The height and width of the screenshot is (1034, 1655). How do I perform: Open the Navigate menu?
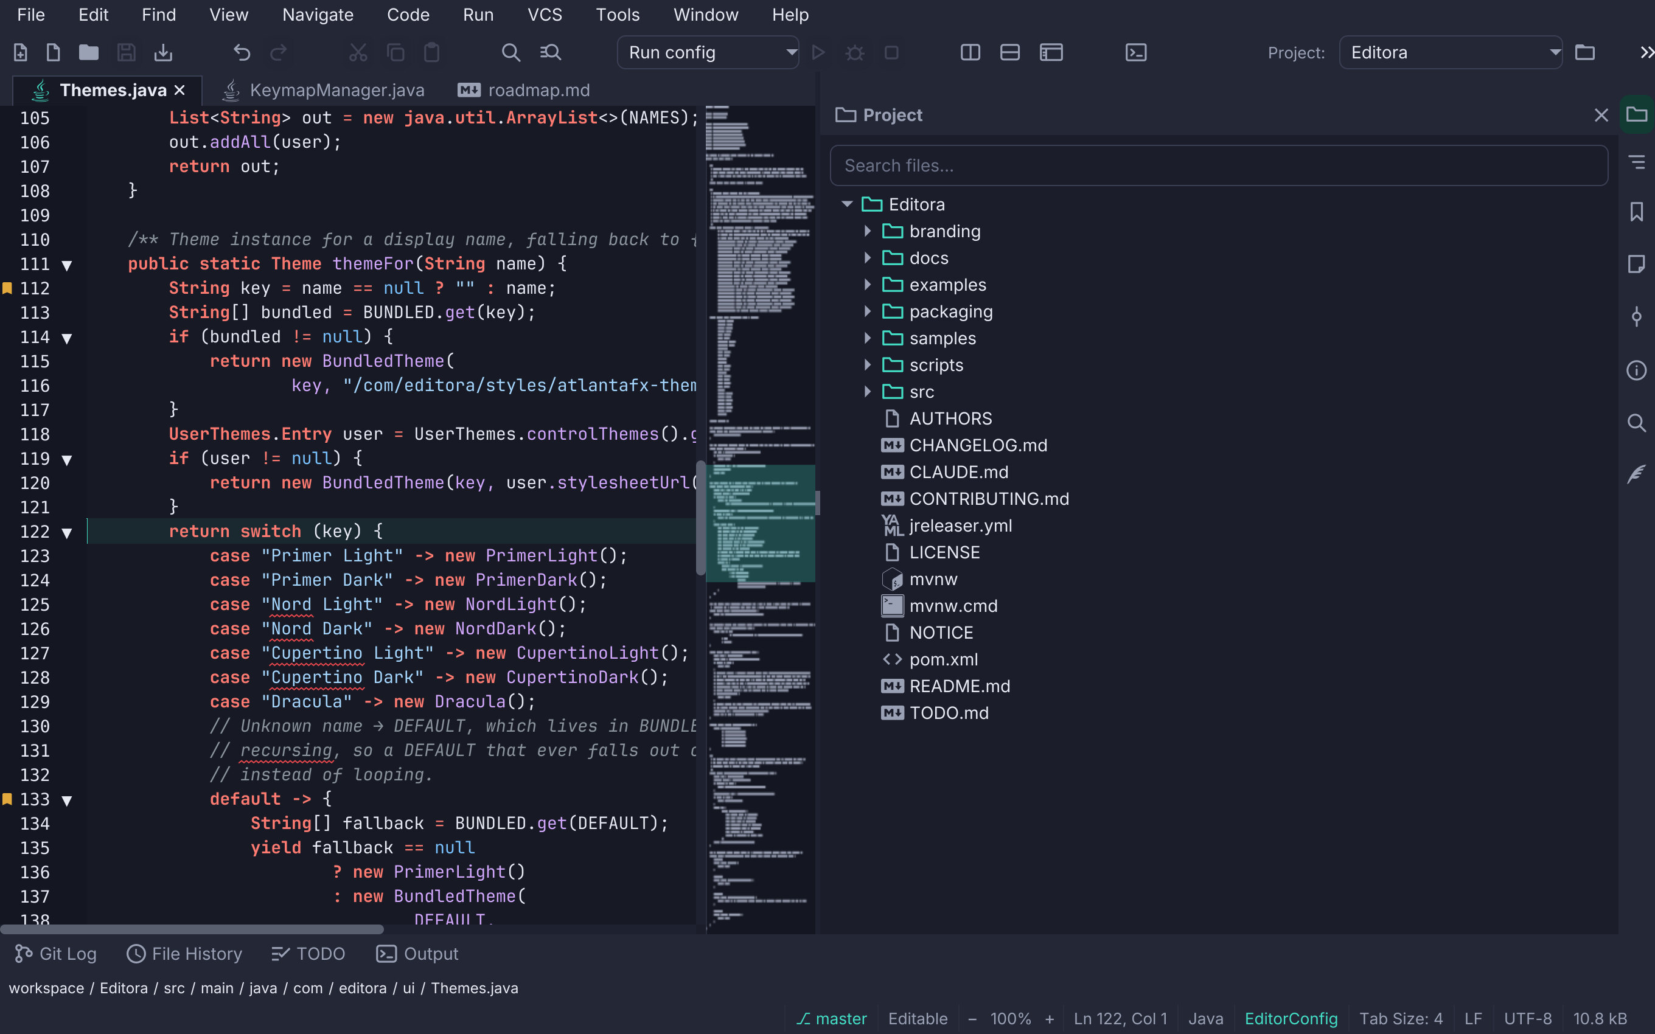coord(318,15)
